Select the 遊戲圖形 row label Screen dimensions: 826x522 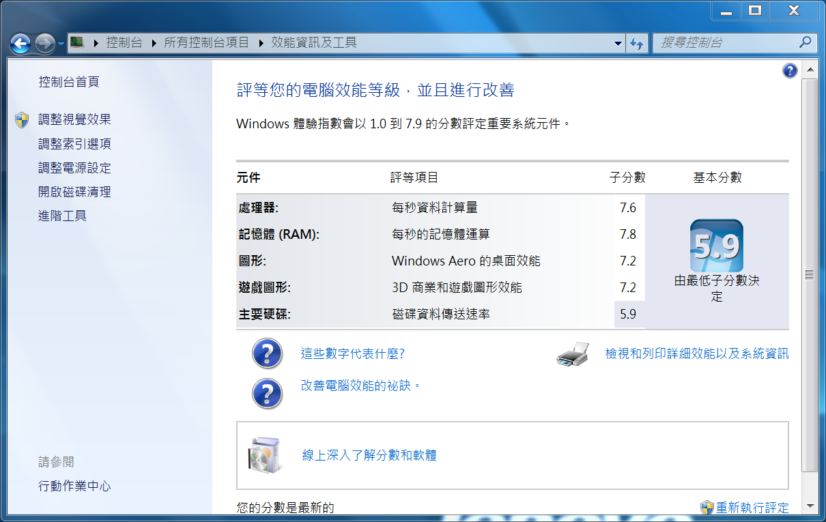point(264,287)
